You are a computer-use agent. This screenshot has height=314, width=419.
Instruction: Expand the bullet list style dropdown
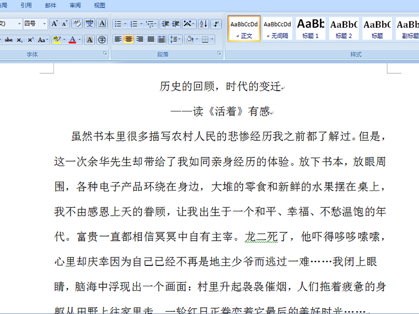125,24
